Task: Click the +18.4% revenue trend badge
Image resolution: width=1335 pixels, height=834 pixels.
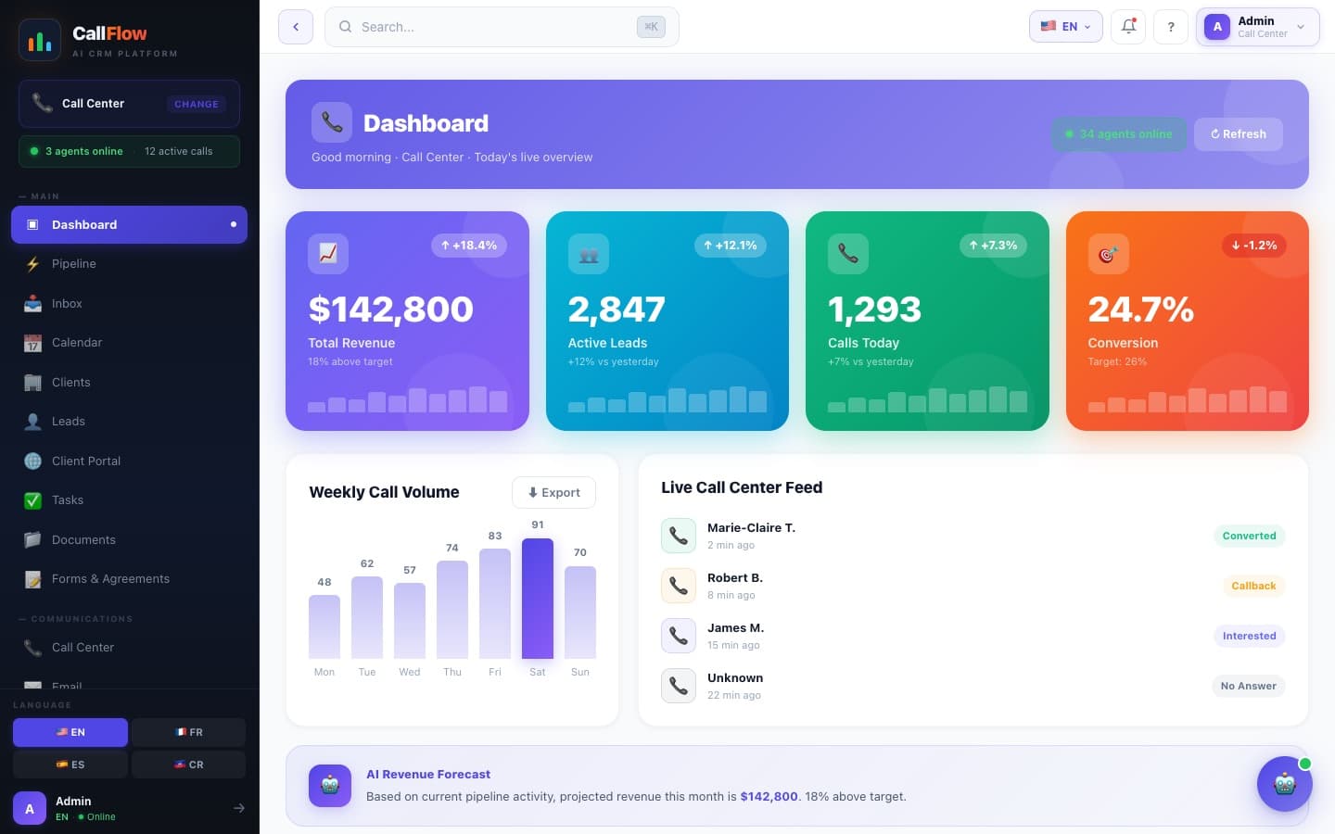Action: (x=469, y=246)
